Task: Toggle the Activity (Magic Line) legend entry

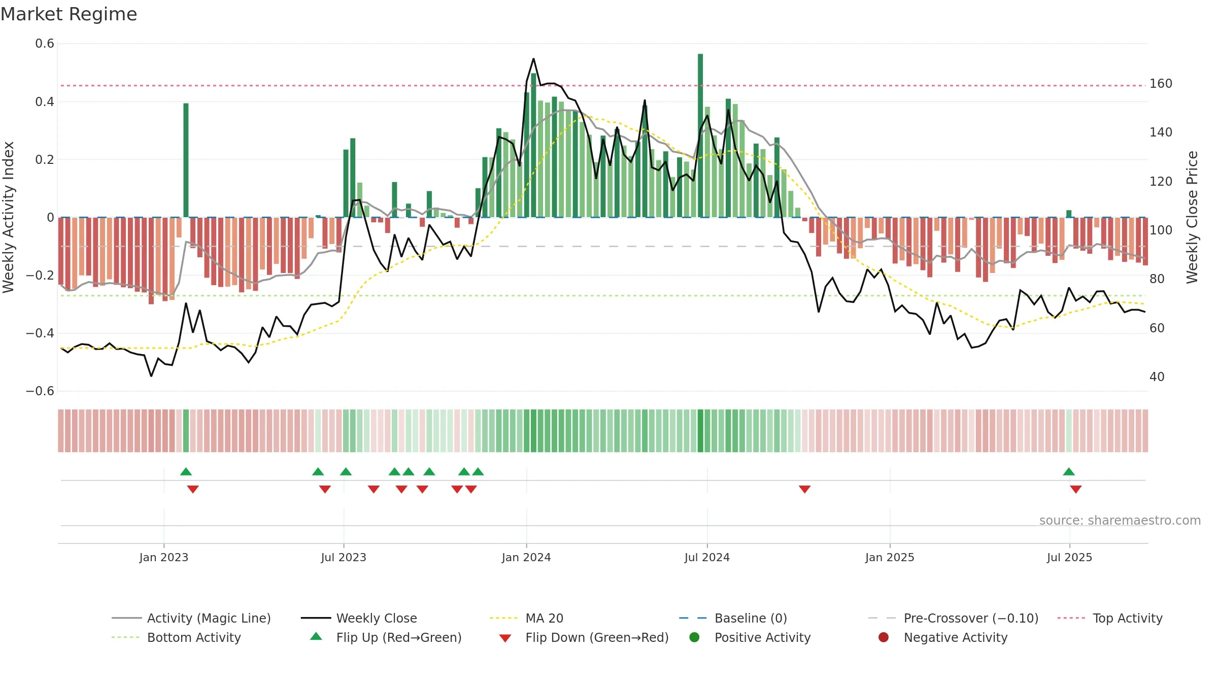Action: (191, 618)
